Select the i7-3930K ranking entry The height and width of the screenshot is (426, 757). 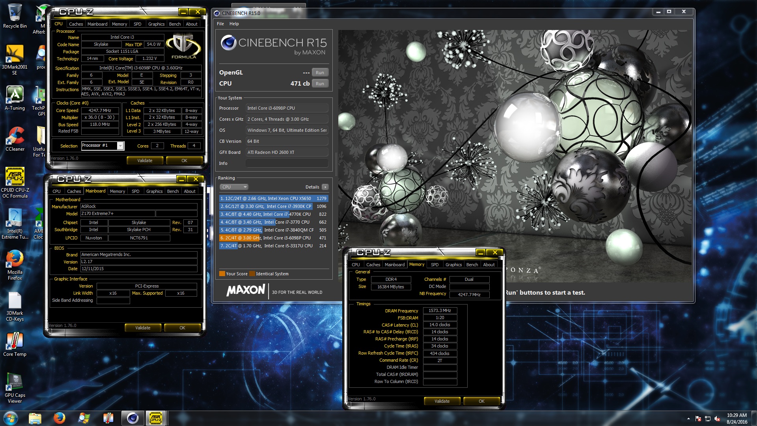274,206
